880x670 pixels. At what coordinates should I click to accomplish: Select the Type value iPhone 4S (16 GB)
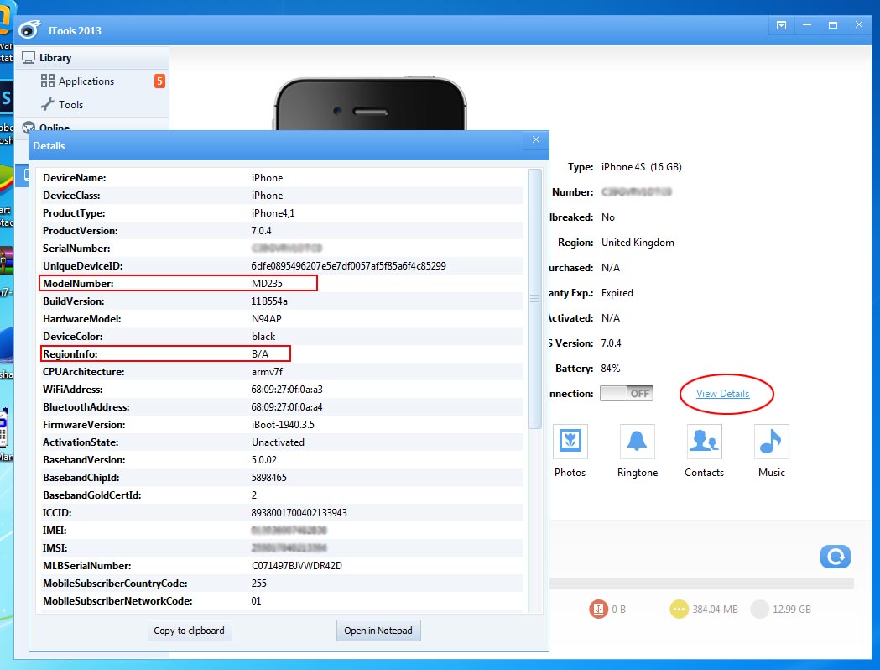(642, 167)
